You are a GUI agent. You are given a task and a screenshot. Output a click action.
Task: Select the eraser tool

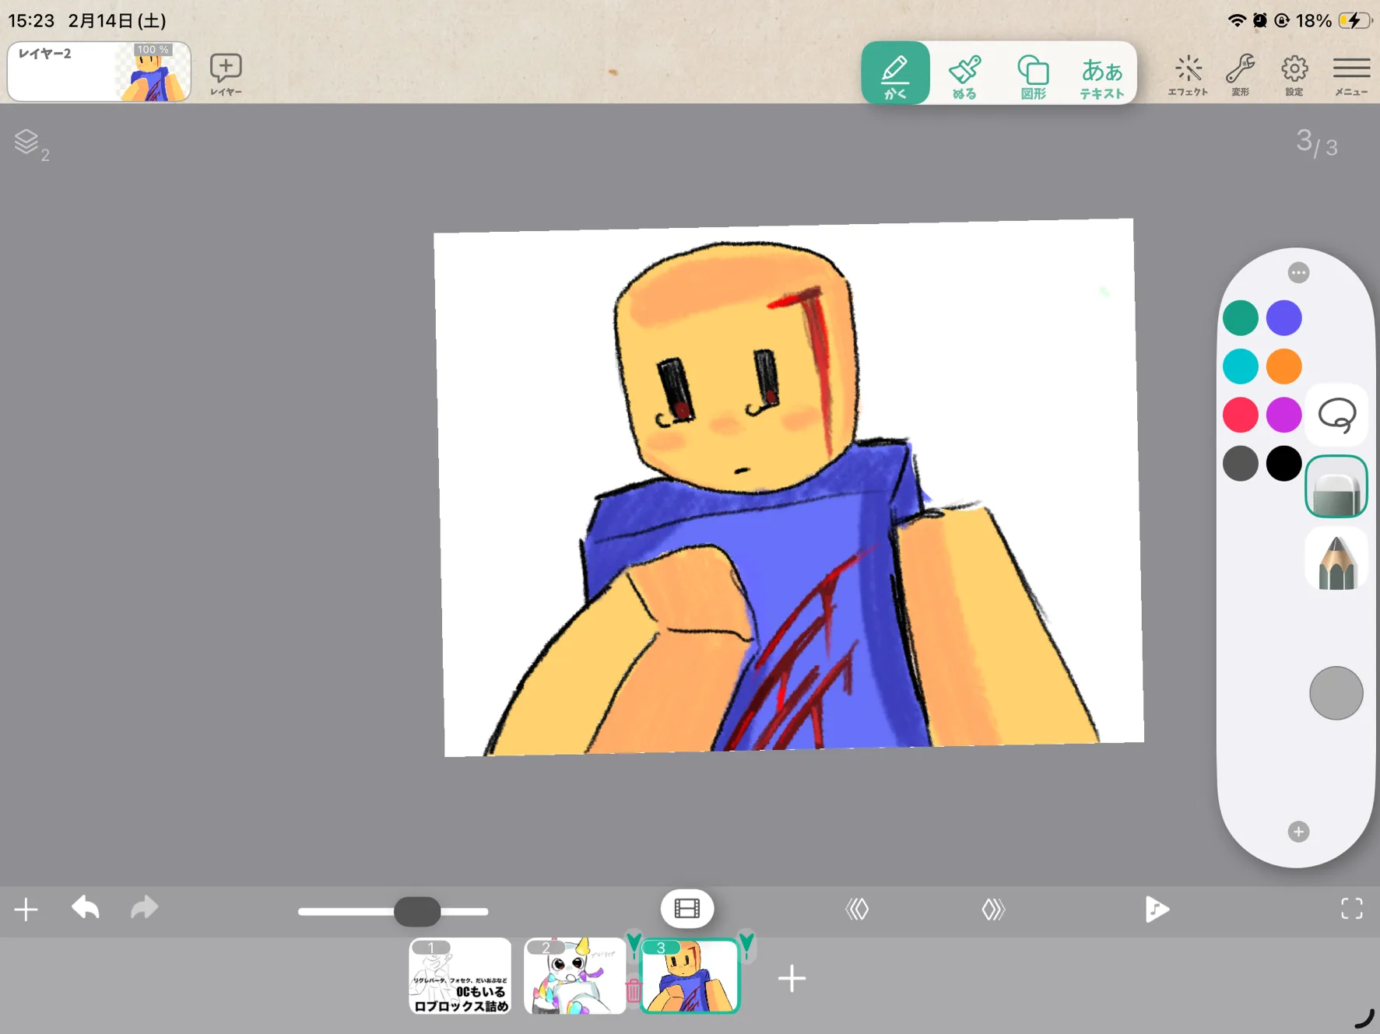click(1336, 487)
